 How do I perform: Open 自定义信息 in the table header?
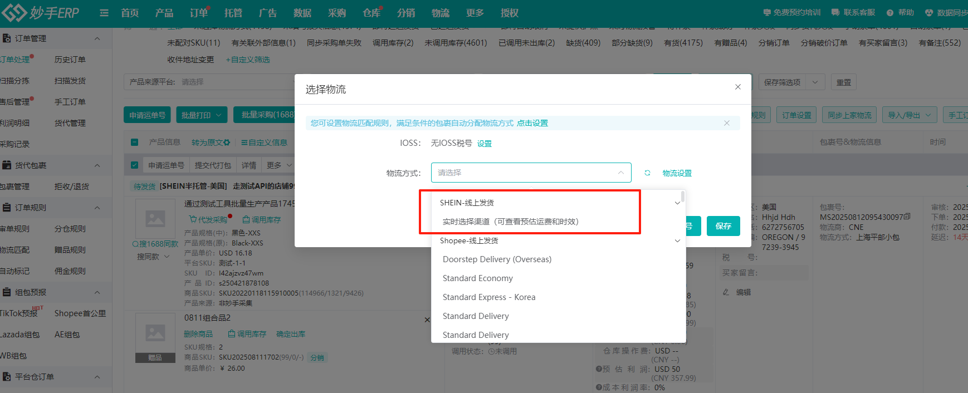[264, 143]
